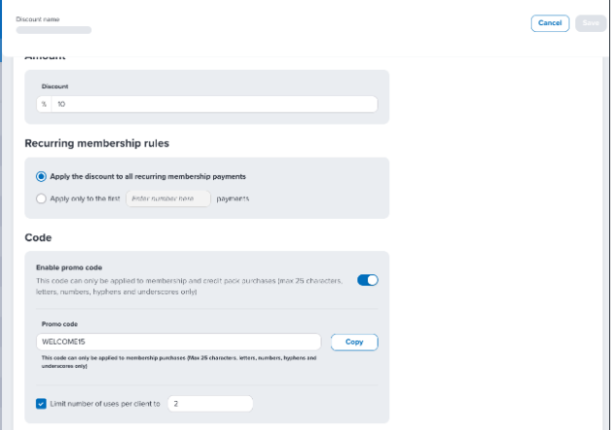Click the vertical scrollbar on the right edge
616x430 pixels.
point(605,243)
